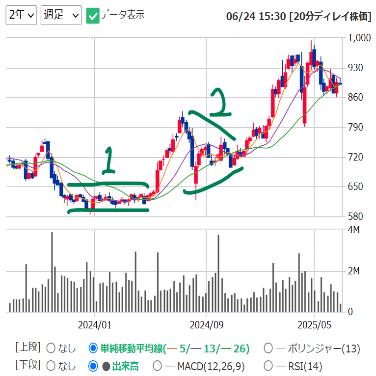
Task: Click the データ表示 label text
Action: [x=122, y=15]
